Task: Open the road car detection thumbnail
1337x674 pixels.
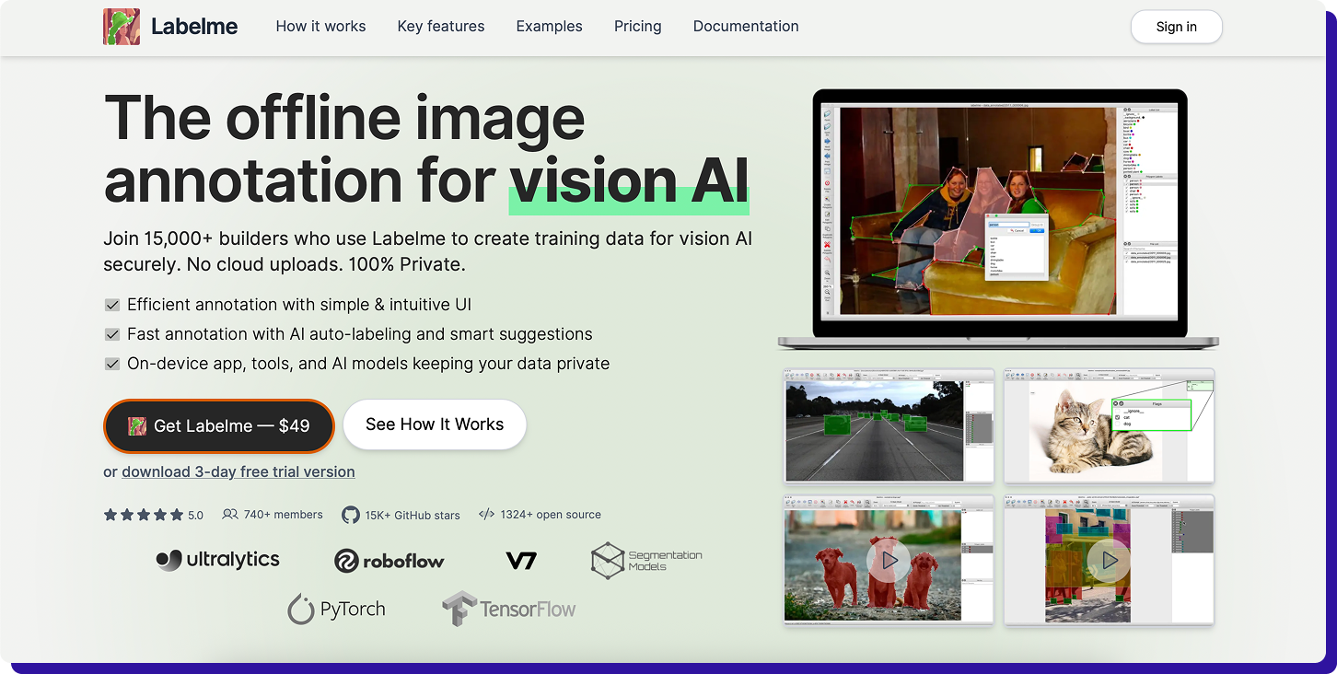Action: coord(888,425)
